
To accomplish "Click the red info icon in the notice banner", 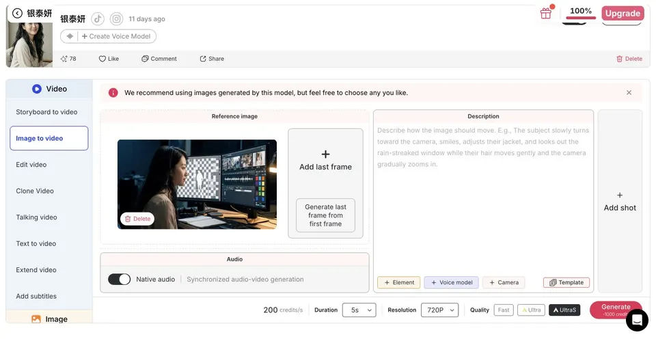I will pyautogui.click(x=113, y=92).
